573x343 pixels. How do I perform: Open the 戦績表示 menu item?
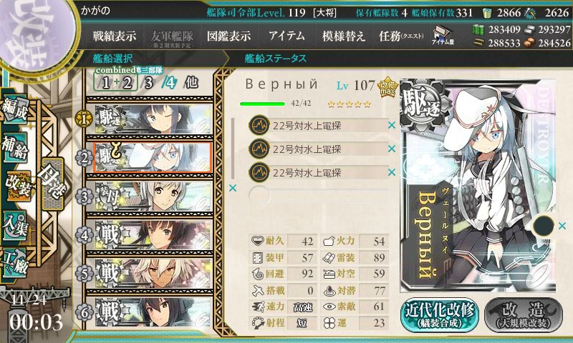tap(114, 36)
